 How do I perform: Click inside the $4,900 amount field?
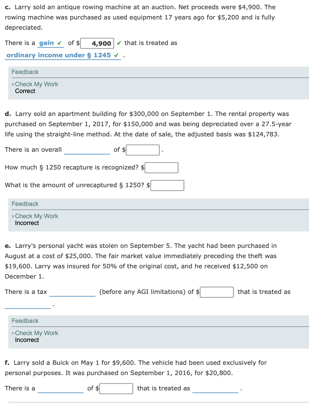98,43
